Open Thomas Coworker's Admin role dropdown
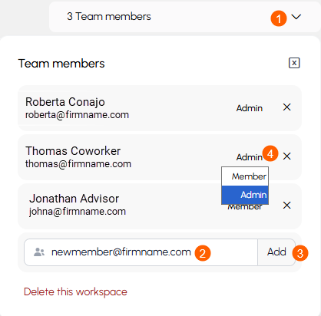 coord(250,157)
